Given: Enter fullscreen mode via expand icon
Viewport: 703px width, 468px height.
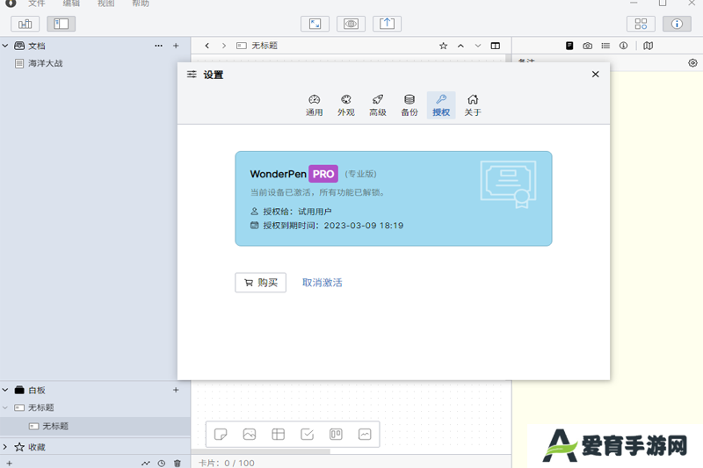Looking at the screenshot, I should click(x=315, y=24).
